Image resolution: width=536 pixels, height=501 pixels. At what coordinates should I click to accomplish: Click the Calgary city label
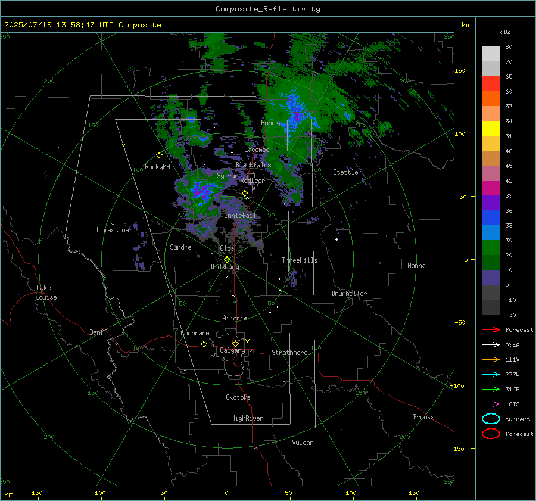click(232, 350)
